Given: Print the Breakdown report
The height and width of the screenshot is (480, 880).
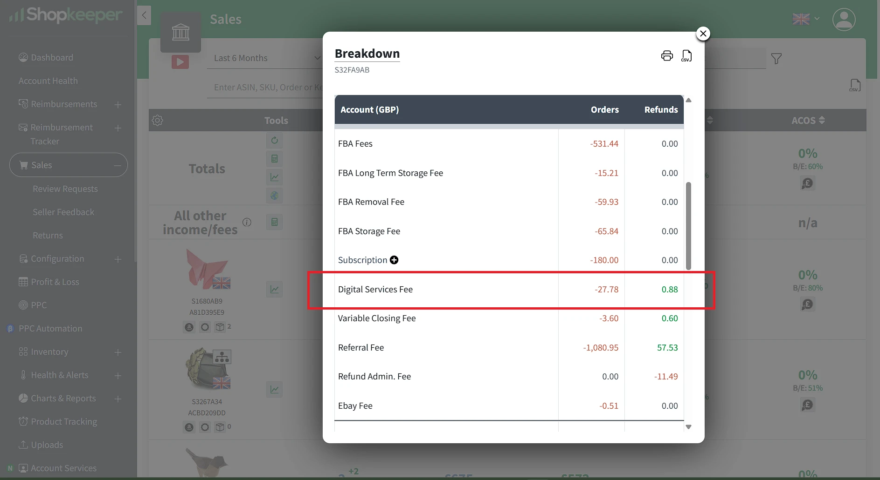Looking at the screenshot, I should tap(667, 56).
